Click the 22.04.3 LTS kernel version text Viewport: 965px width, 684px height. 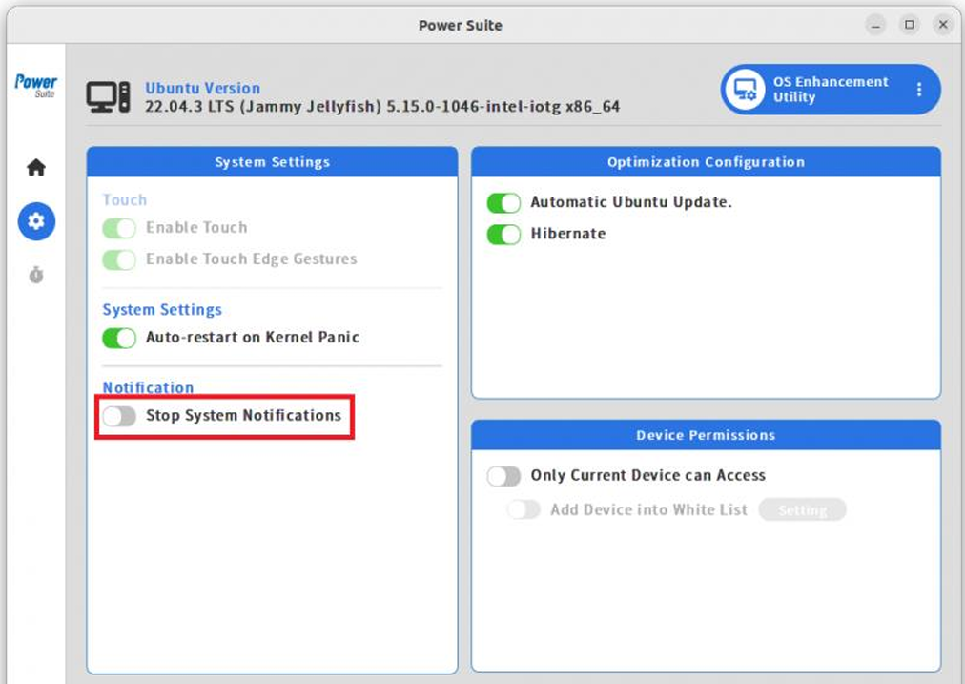[382, 107]
